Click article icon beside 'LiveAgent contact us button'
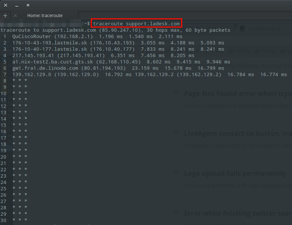The height and width of the screenshot is (225, 292). (x=176, y=133)
